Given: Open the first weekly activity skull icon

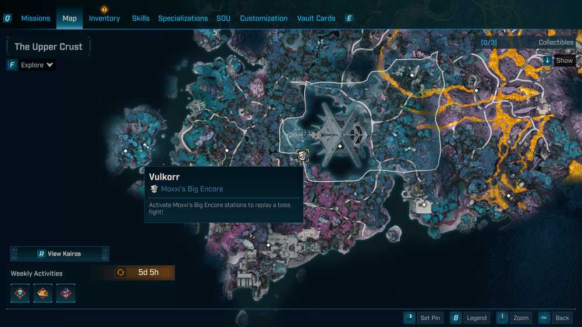Looking at the screenshot, I should (x=20, y=293).
